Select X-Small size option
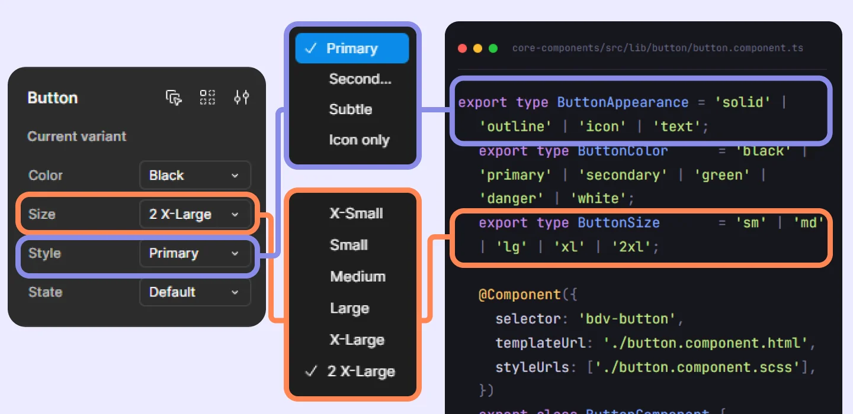 tap(356, 214)
